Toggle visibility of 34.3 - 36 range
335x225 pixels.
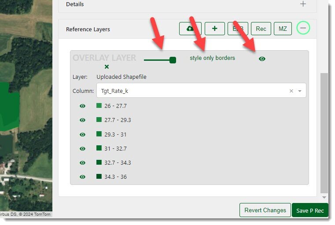click(x=82, y=177)
